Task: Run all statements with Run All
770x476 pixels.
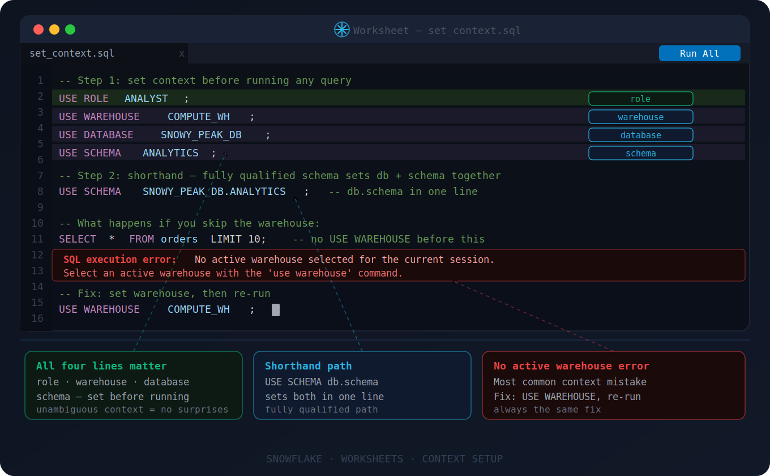Action: [699, 53]
